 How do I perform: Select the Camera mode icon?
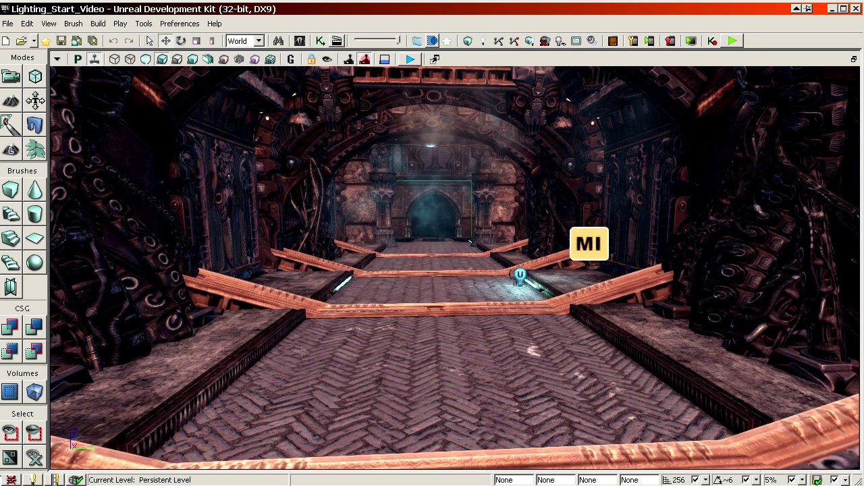pyautogui.click(x=11, y=77)
